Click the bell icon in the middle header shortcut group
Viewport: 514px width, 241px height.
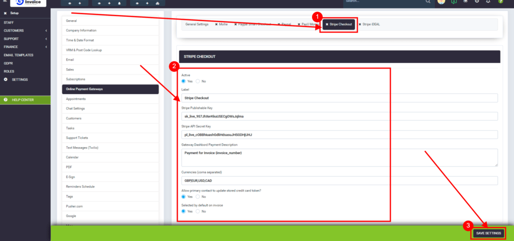tap(118, 3)
